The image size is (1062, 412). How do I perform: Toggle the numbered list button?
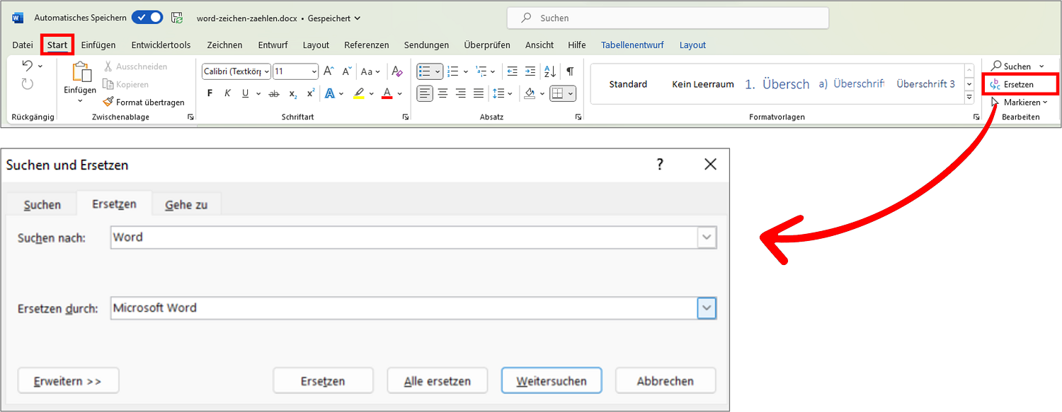coord(453,71)
